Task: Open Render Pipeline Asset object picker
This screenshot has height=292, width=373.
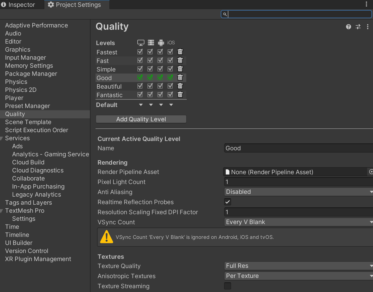Action: tap(371, 172)
